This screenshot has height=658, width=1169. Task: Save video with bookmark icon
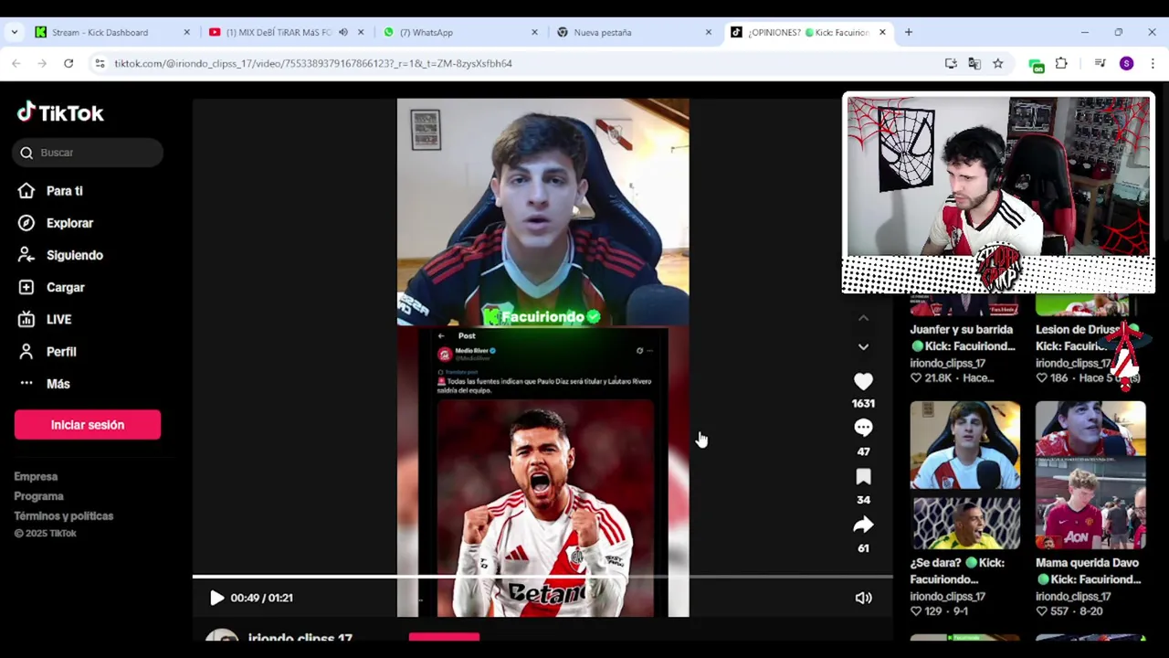[863, 476]
